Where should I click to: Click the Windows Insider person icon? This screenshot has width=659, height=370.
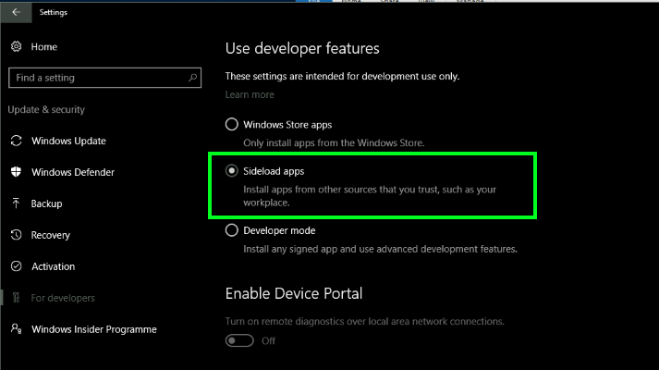click(x=16, y=328)
